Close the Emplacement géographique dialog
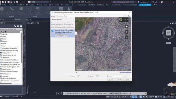The height and width of the screenshot is (99, 176). pyautogui.click(x=130, y=12)
